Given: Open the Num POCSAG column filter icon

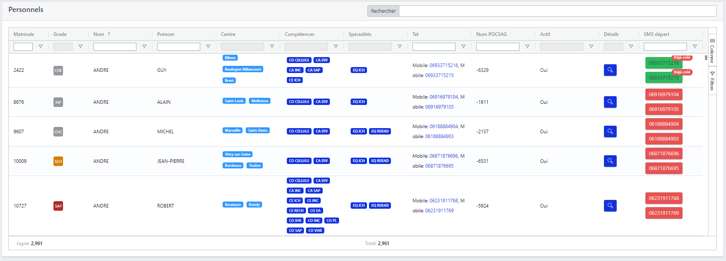Looking at the screenshot, I should click(527, 47).
